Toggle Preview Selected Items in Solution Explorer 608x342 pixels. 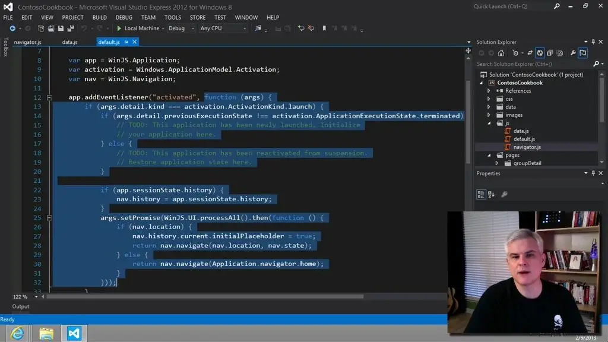coord(583,53)
